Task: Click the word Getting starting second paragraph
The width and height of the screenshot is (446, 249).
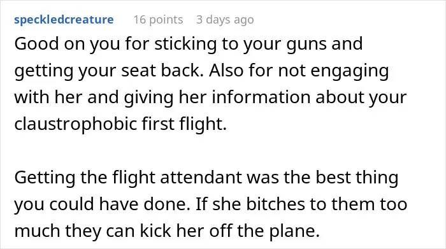Action: coord(45,177)
